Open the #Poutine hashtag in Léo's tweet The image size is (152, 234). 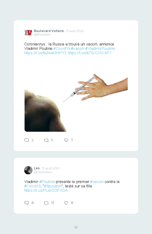(x=47, y=182)
